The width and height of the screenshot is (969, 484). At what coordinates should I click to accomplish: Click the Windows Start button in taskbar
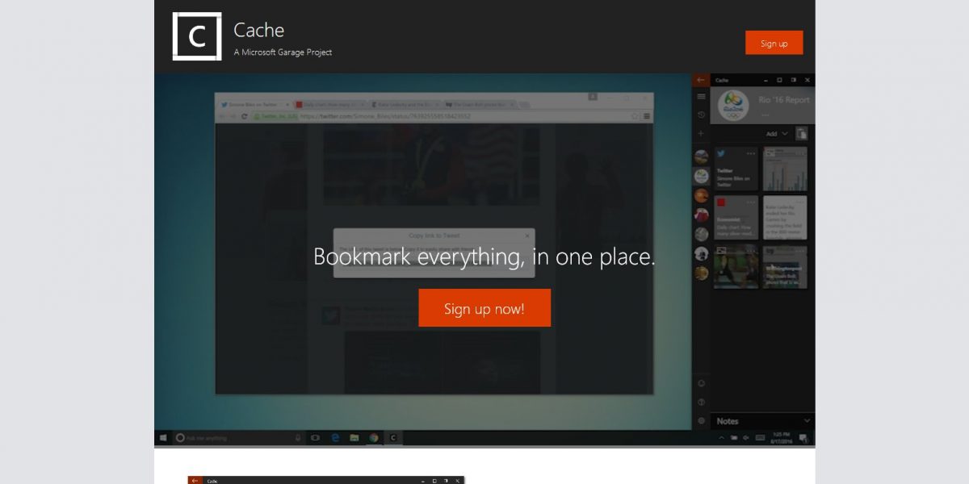tap(163, 438)
